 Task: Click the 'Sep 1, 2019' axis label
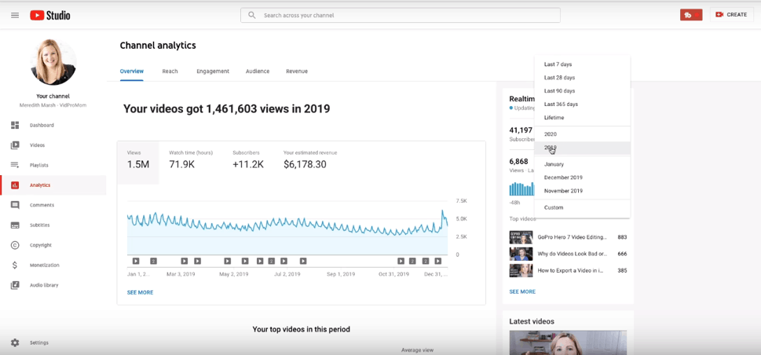pos(341,274)
